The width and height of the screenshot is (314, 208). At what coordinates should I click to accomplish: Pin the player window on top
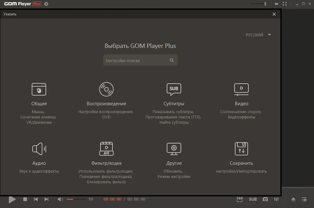tap(276, 4)
